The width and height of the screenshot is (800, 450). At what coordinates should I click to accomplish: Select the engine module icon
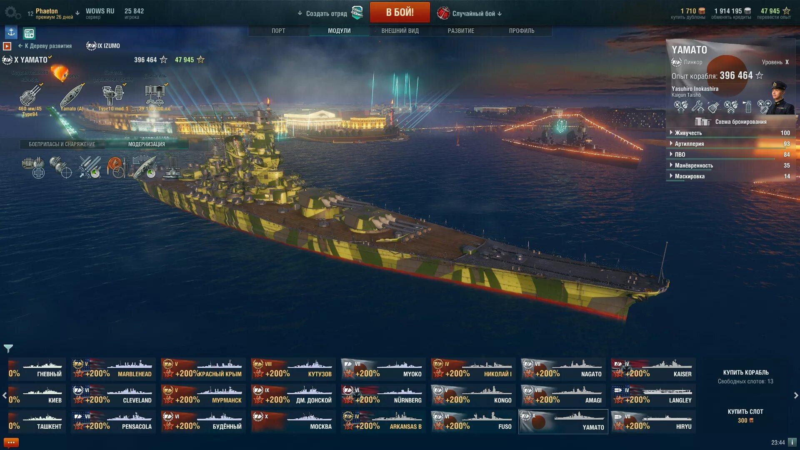(155, 95)
